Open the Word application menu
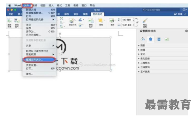This screenshot has width=193, height=117. [17, 5]
